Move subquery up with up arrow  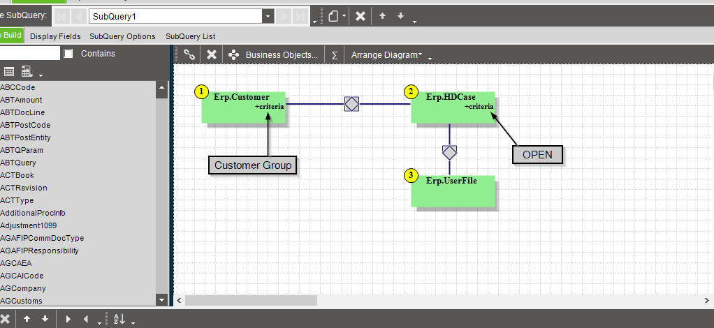(x=383, y=16)
